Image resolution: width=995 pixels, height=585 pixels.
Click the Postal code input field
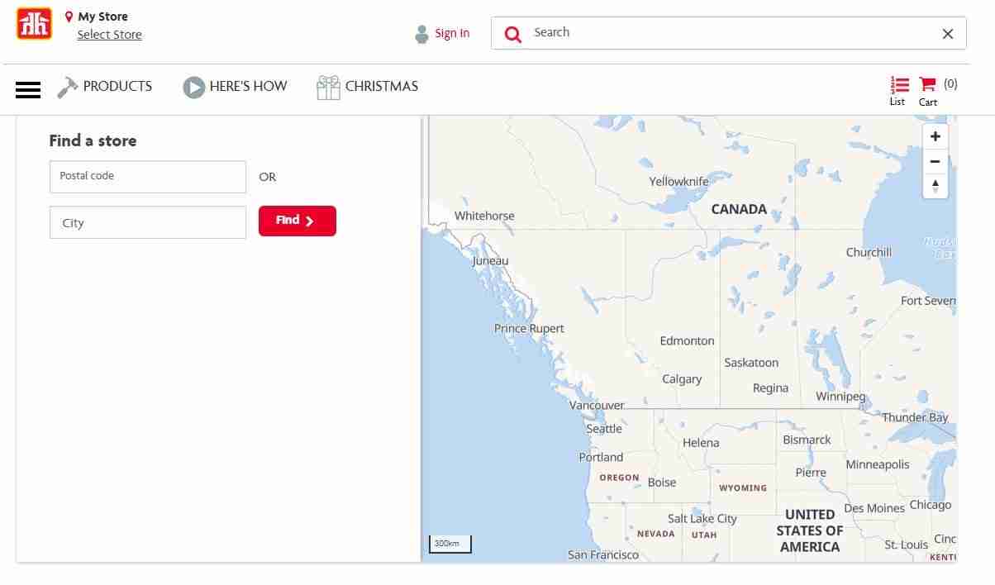[147, 176]
